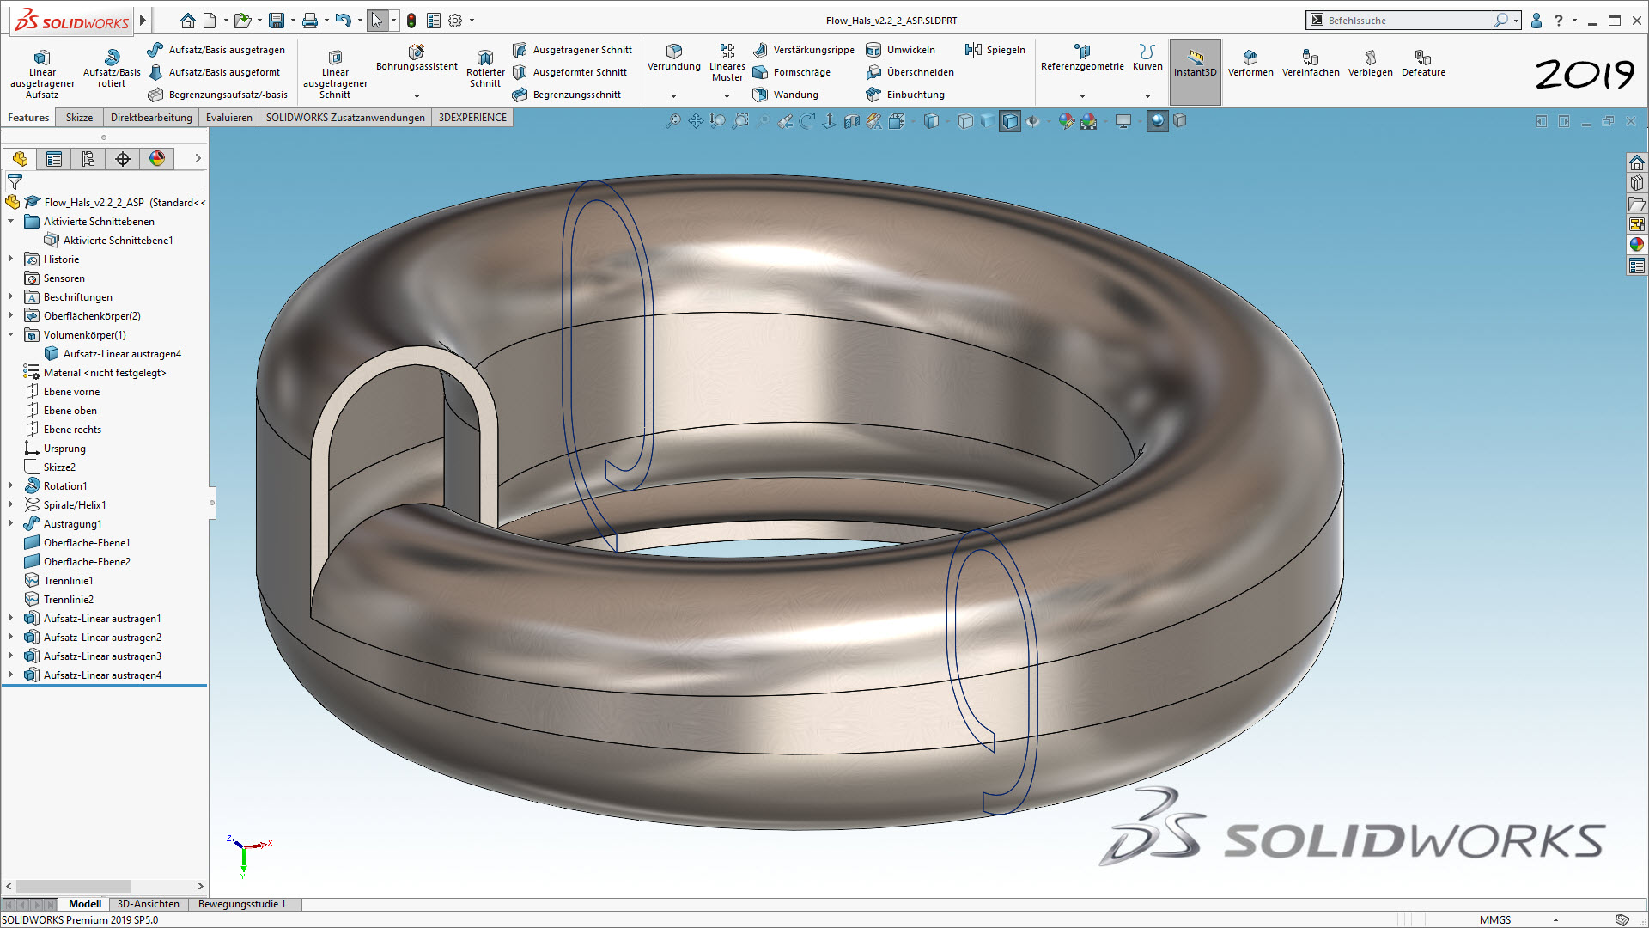This screenshot has height=928, width=1649.
Task: Click the Einbuchtung indent button
Action: (x=905, y=95)
